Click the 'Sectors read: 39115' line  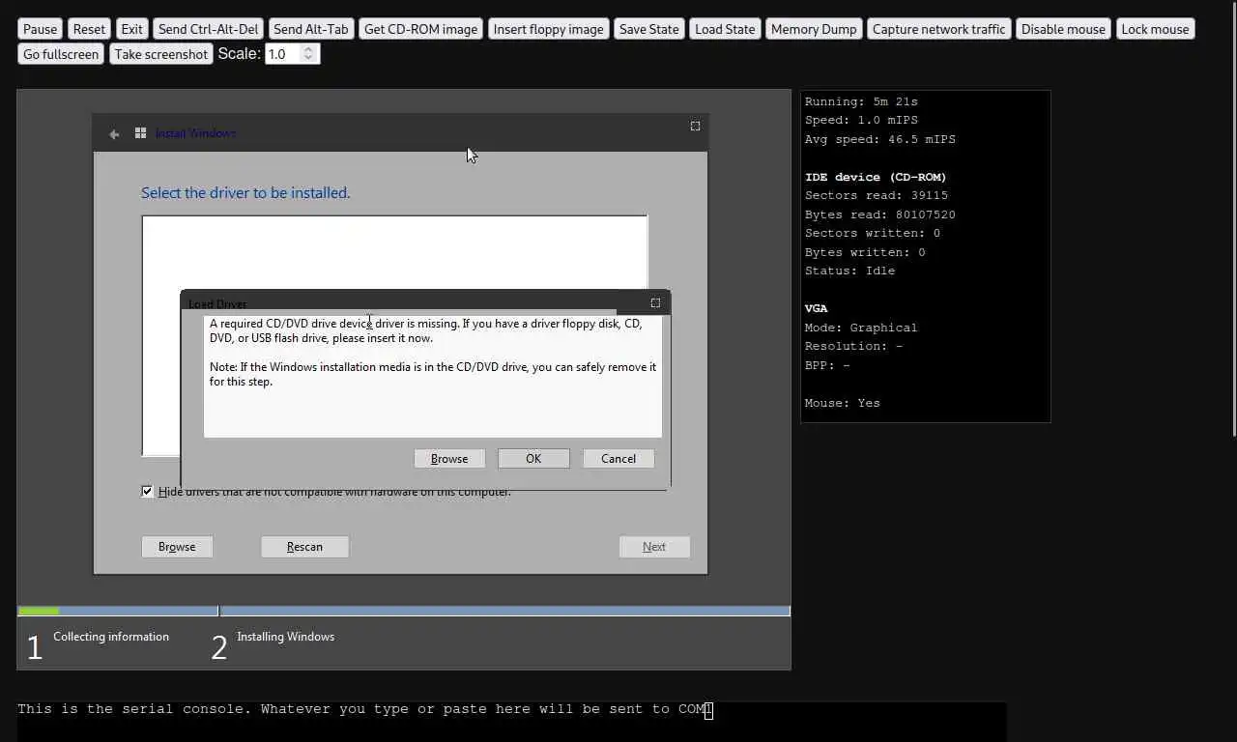pyautogui.click(x=877, y=195)
